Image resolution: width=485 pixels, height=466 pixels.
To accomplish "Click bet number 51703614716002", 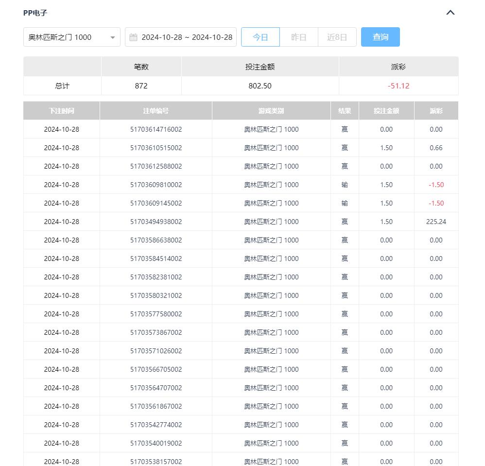I will click(156, 129).
